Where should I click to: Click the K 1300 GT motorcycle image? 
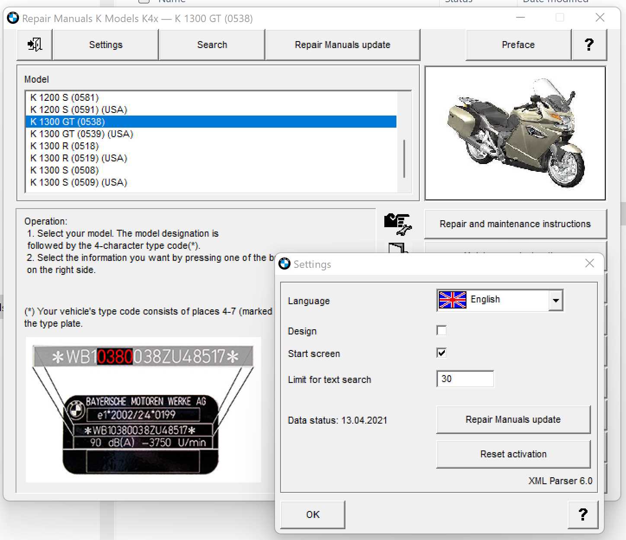click(x=515, y=133)
